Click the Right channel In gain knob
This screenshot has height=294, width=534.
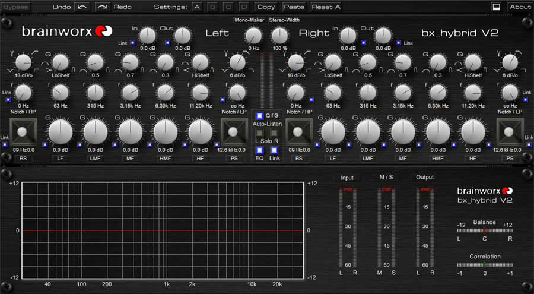348,36
